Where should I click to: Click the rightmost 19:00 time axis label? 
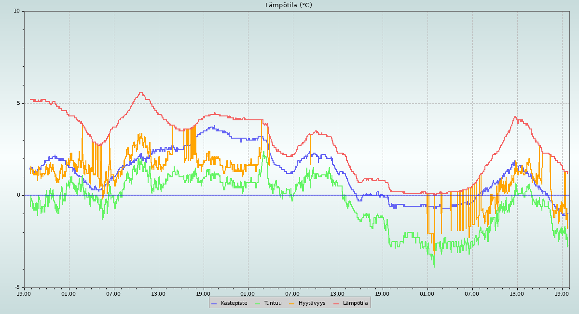click(x=562, y=294)
